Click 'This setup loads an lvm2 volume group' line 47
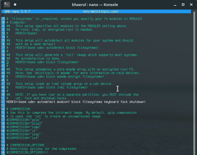The height and width of the screenshot is (155, 197). [64, 84]
